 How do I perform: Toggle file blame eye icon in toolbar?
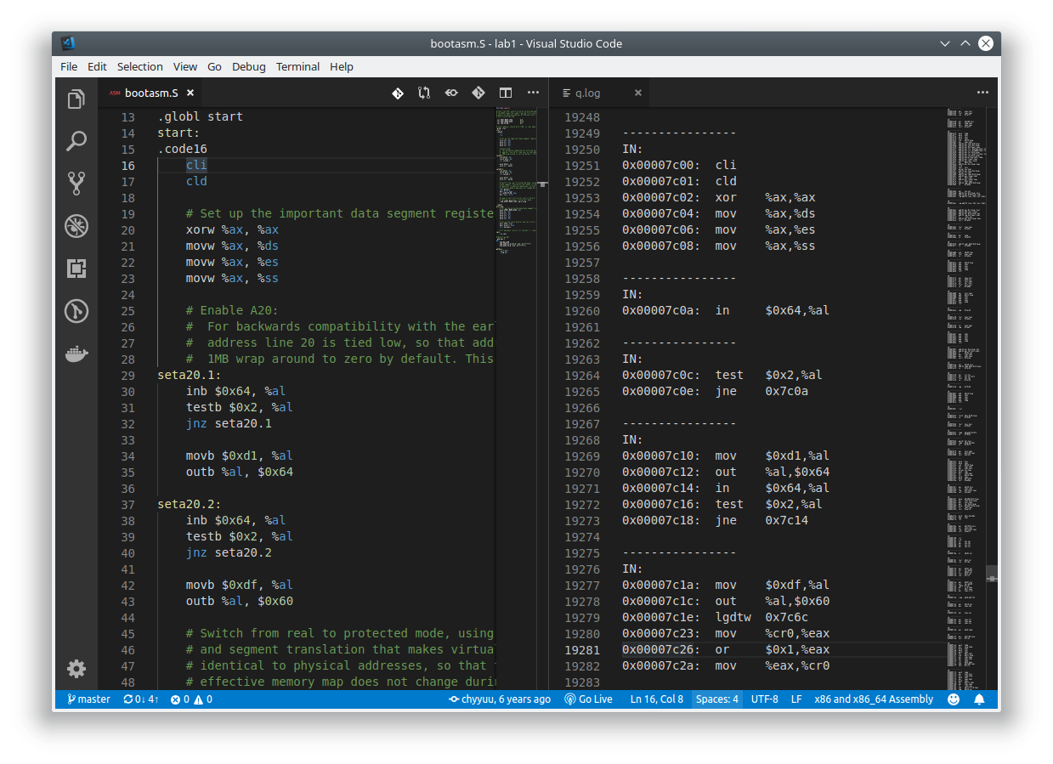point(451,93)
